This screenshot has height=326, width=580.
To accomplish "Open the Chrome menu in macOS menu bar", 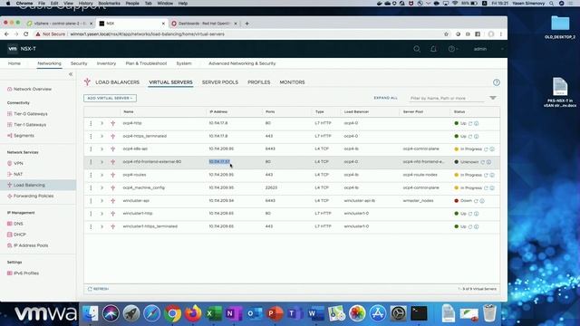I will (x=24, y=4).
